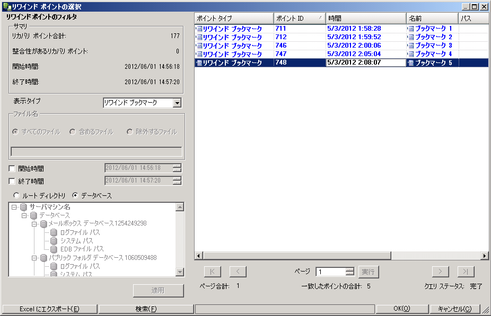Click the Excel にエクスポート(E) button
The image size is (491, 316).
[49, 309]
